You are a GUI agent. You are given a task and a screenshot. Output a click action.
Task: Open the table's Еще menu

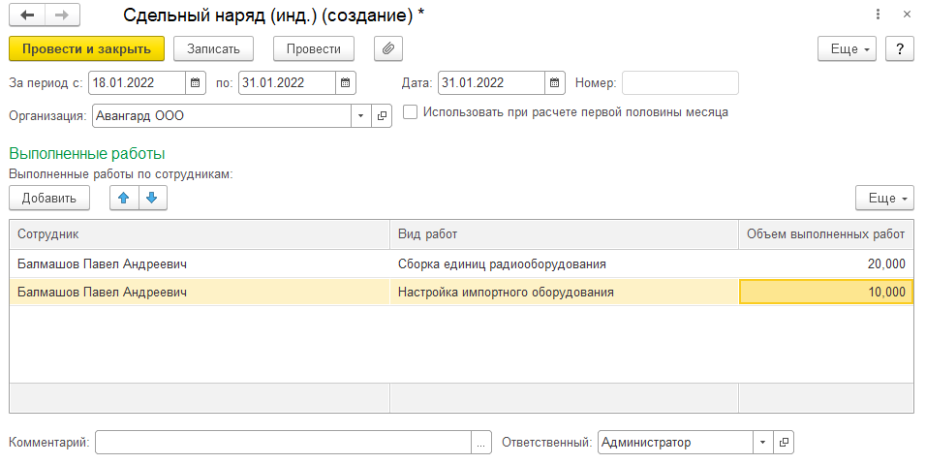point(884,198)
